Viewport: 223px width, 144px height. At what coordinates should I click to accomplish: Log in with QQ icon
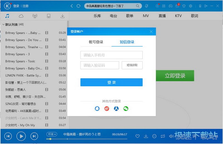pos(97,109)
